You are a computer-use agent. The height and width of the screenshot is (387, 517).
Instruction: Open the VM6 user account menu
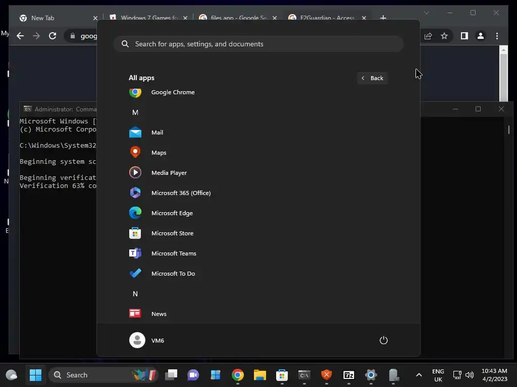pyautogui.click(x=147, y=340)
